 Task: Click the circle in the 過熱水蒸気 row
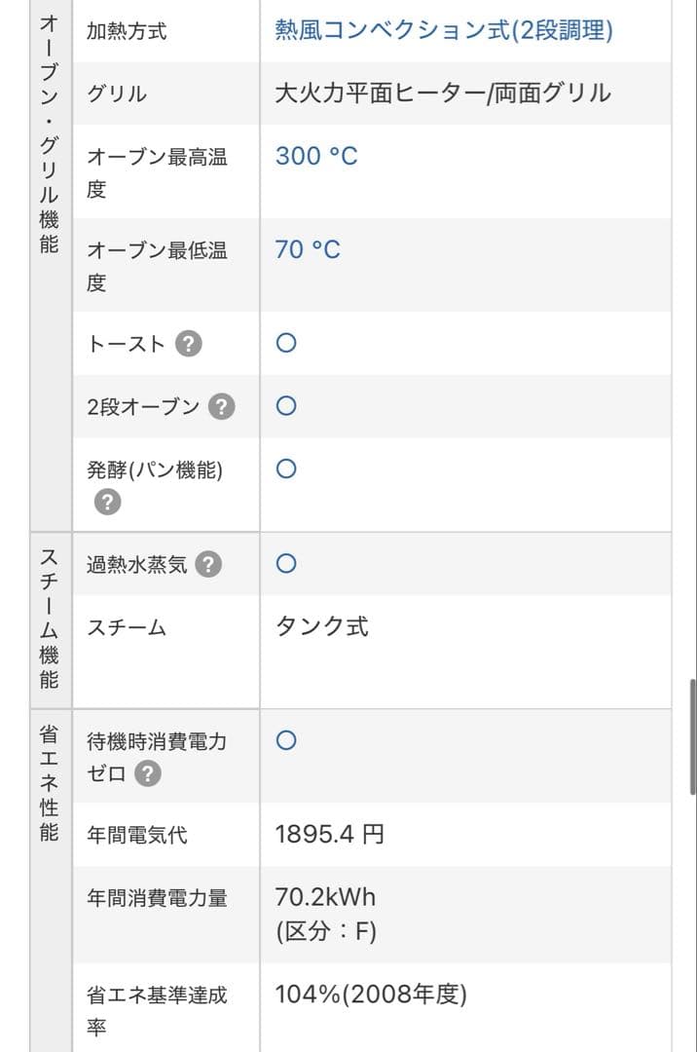[286, 563]
